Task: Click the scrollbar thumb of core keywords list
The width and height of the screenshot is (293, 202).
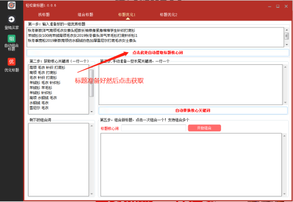Action: coord(91,83)
